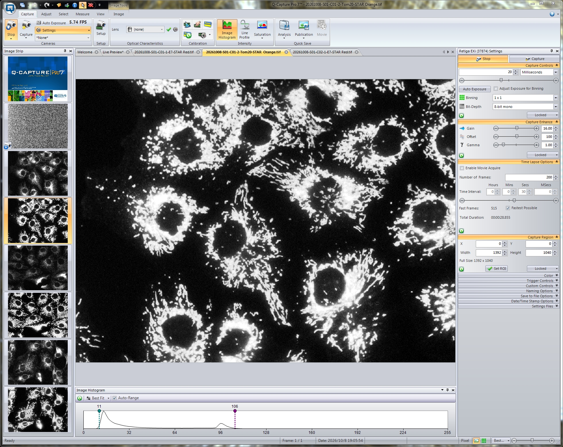The image size is (563, 447).
Task: Click the Auto Exposure button in the settings panel
Action: click(474, 89)
